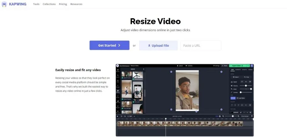Open the Resources menu
This screenshot has height=137, width=287.
pyautogui.click(x=76, y=4)
